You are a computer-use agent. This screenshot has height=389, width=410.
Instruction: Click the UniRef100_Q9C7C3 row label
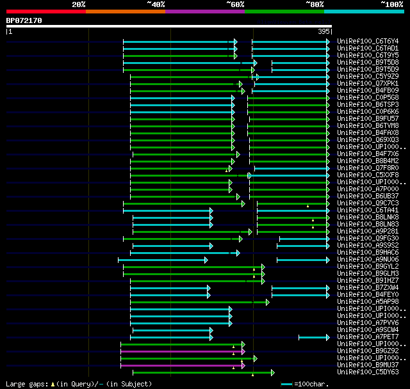368,203
